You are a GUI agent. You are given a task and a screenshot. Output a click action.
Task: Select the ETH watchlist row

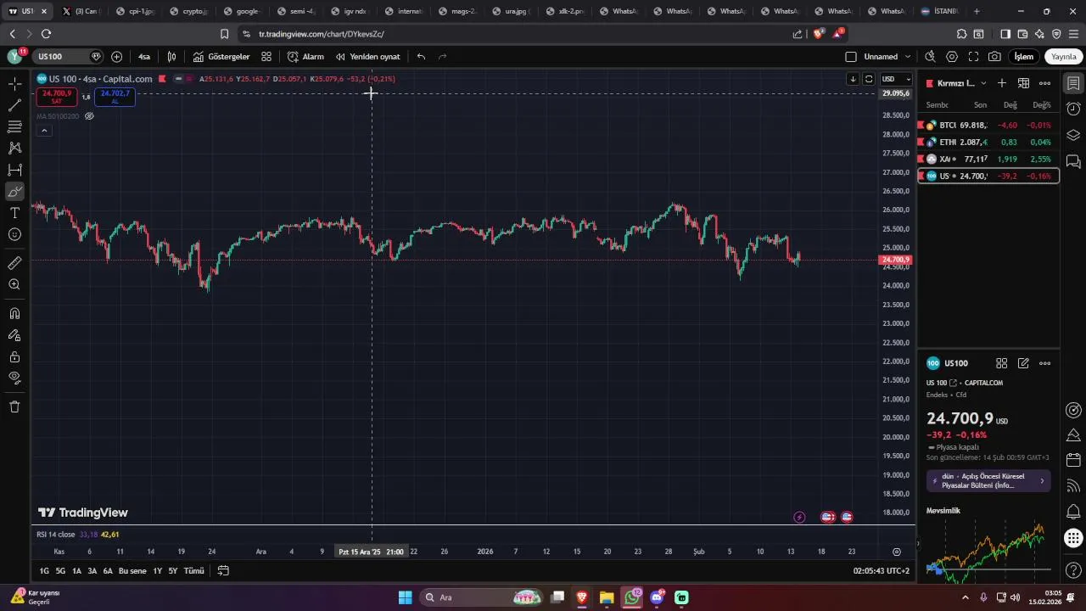click(x=988, y=142)
